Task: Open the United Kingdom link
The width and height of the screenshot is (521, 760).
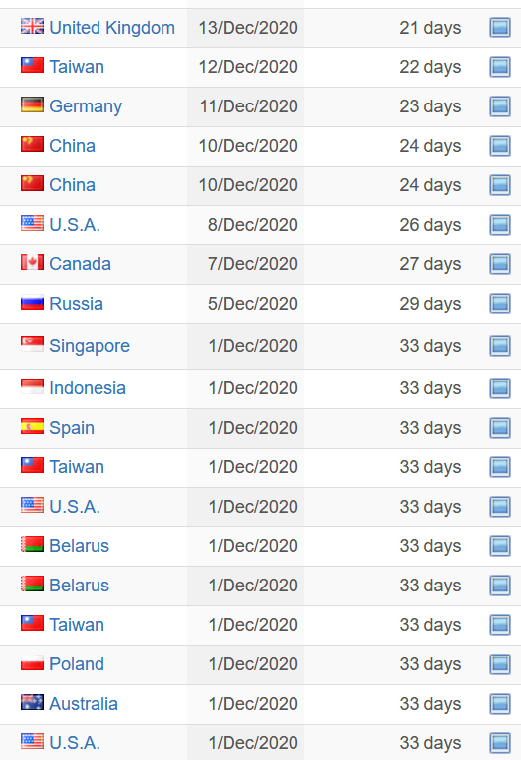Action: [112, 28]
